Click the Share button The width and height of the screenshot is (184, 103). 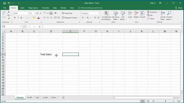coord(179,8)
